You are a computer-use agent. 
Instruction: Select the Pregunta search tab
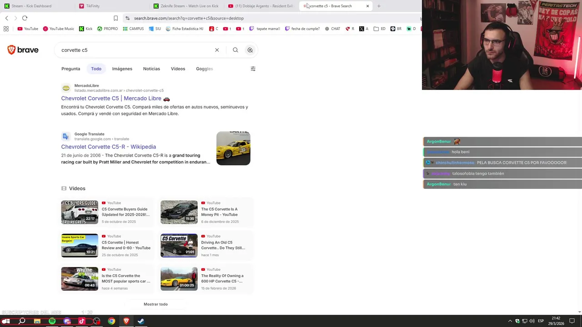click(x=70, y=69)
